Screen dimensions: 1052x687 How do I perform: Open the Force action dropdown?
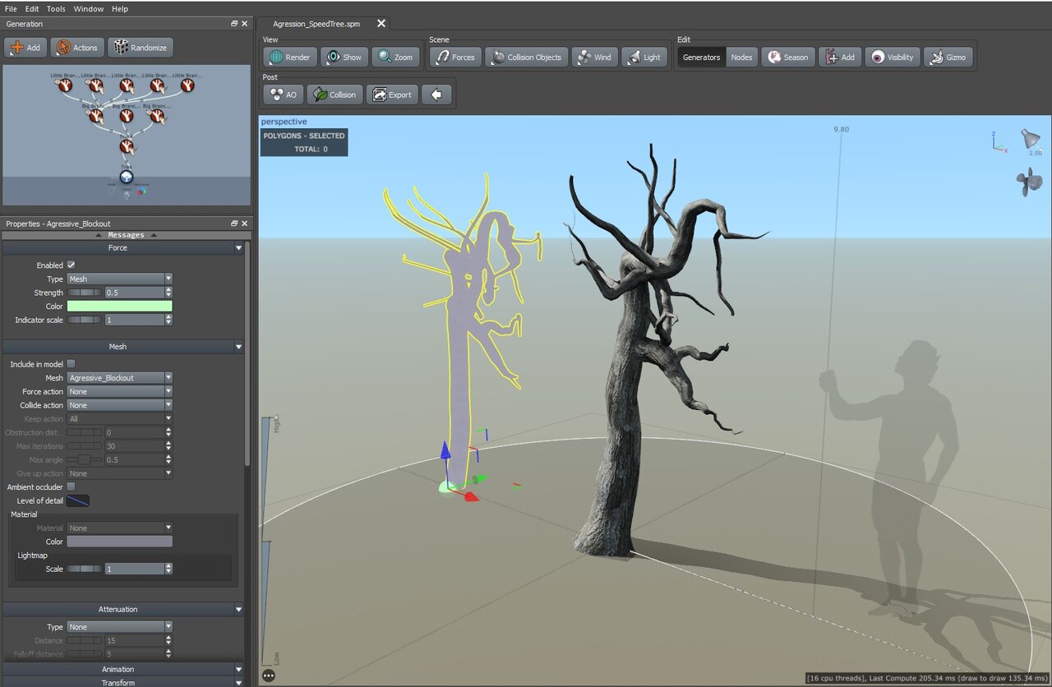coord(119,392)
